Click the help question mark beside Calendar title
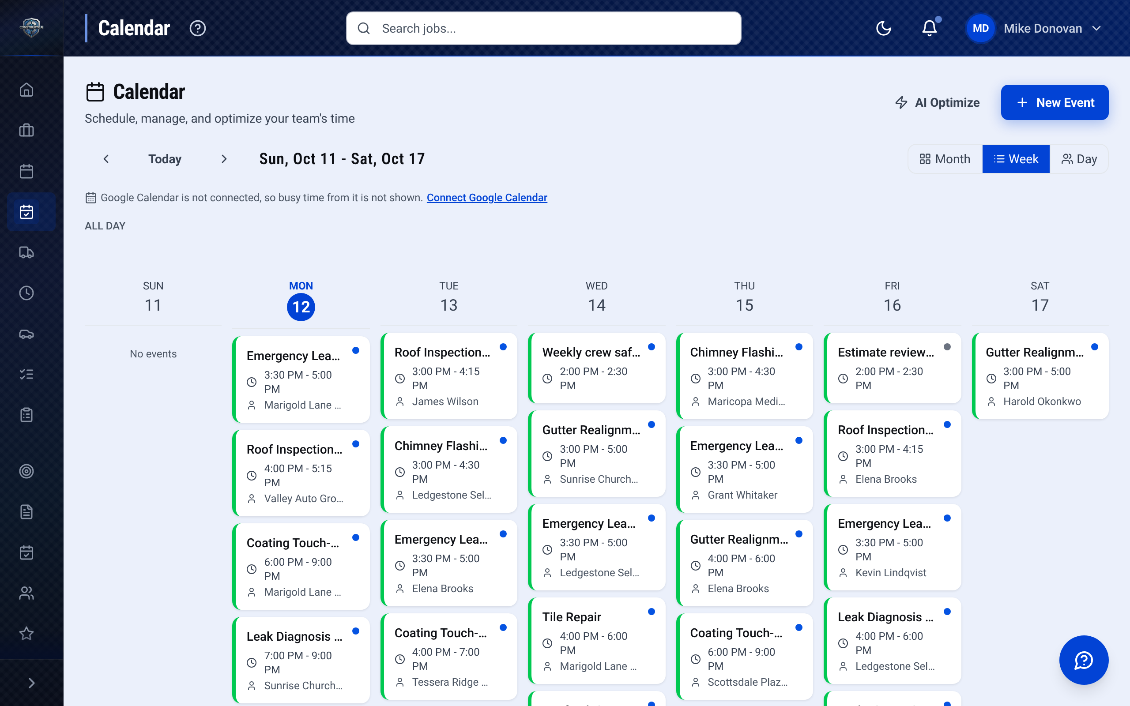The width and height of the screenshot is (1130, 706). tap(197, 29)
